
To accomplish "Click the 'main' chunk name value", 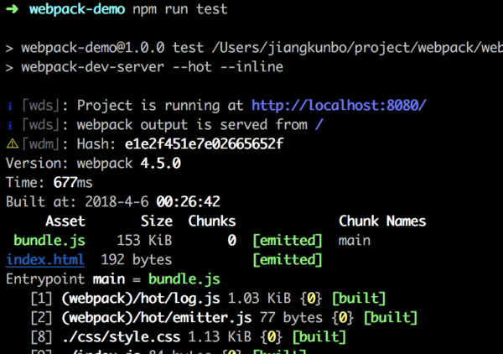I will [355, 241].
